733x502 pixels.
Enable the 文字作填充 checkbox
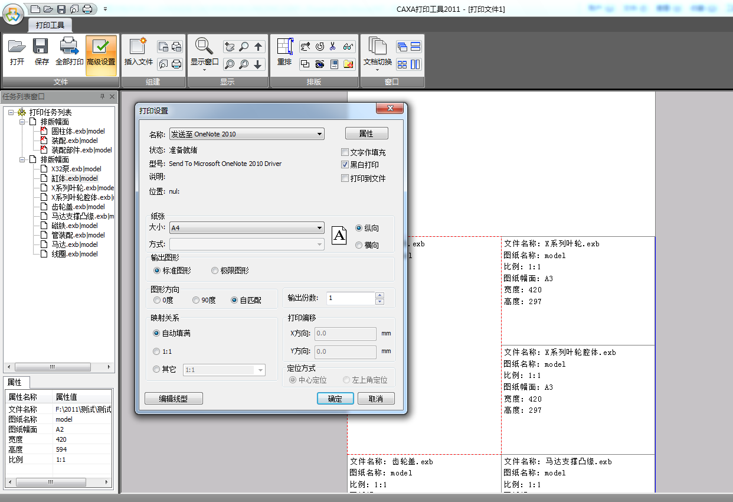345,152
